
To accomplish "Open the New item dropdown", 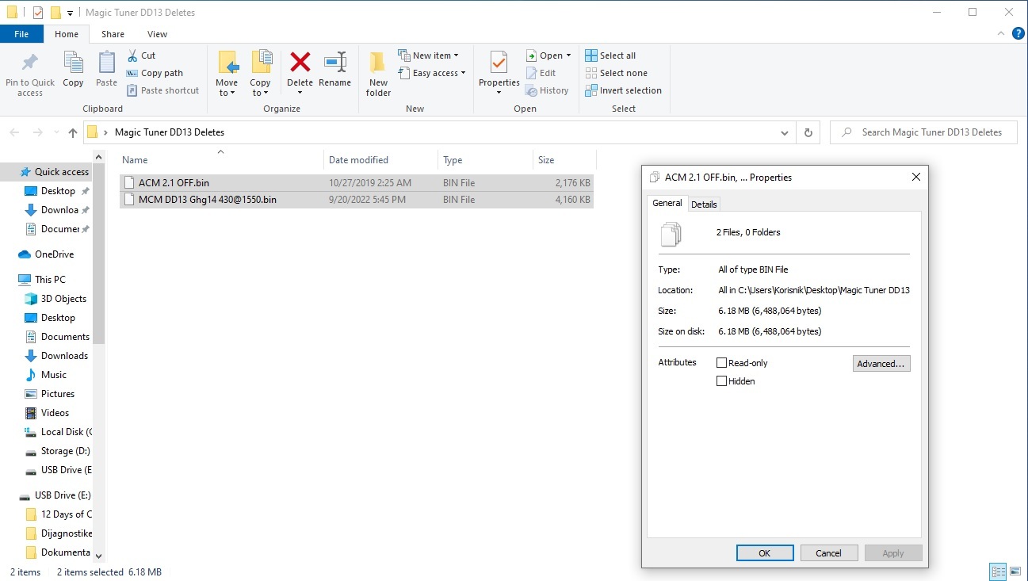I will tap(428, 55).
